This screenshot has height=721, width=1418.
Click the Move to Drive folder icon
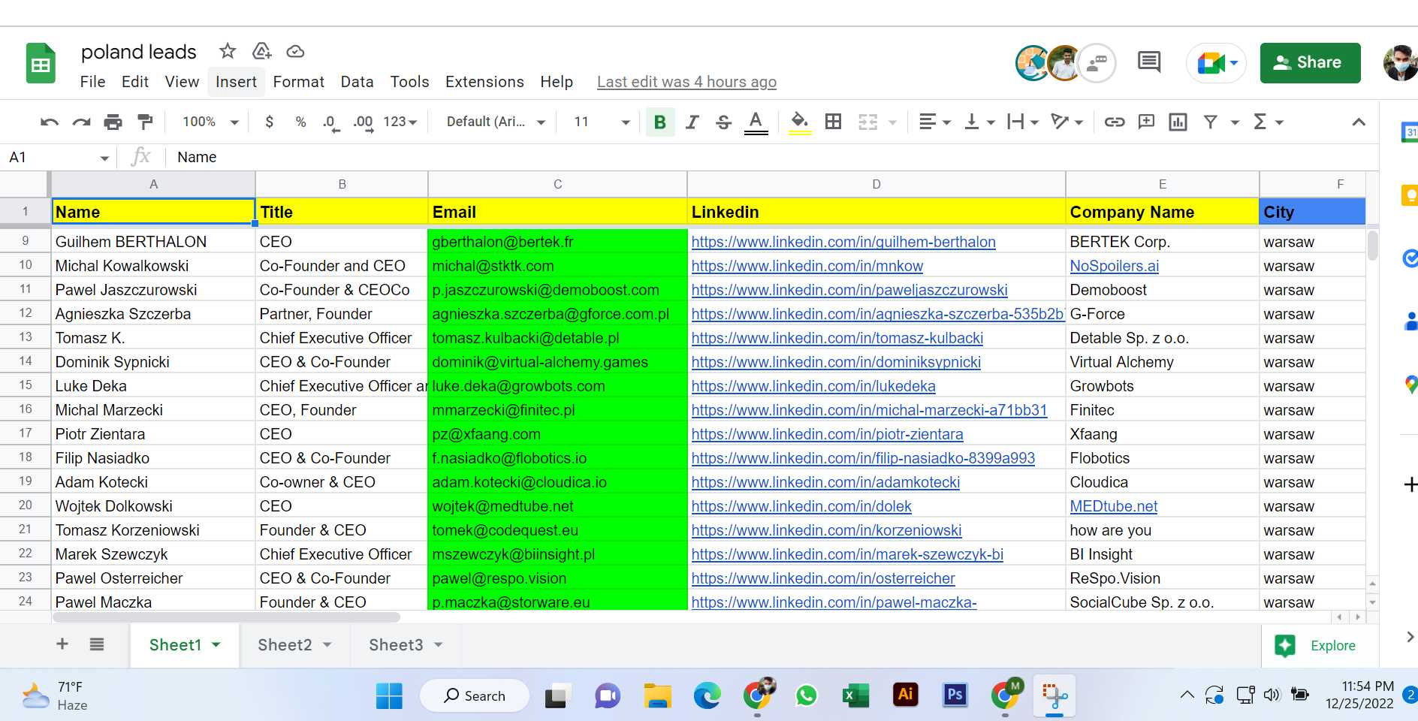pos(261,51)
